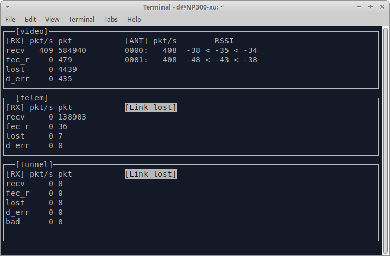Click video lost count 4439
The image size is (390, 256).
click(x=68, y=69)
